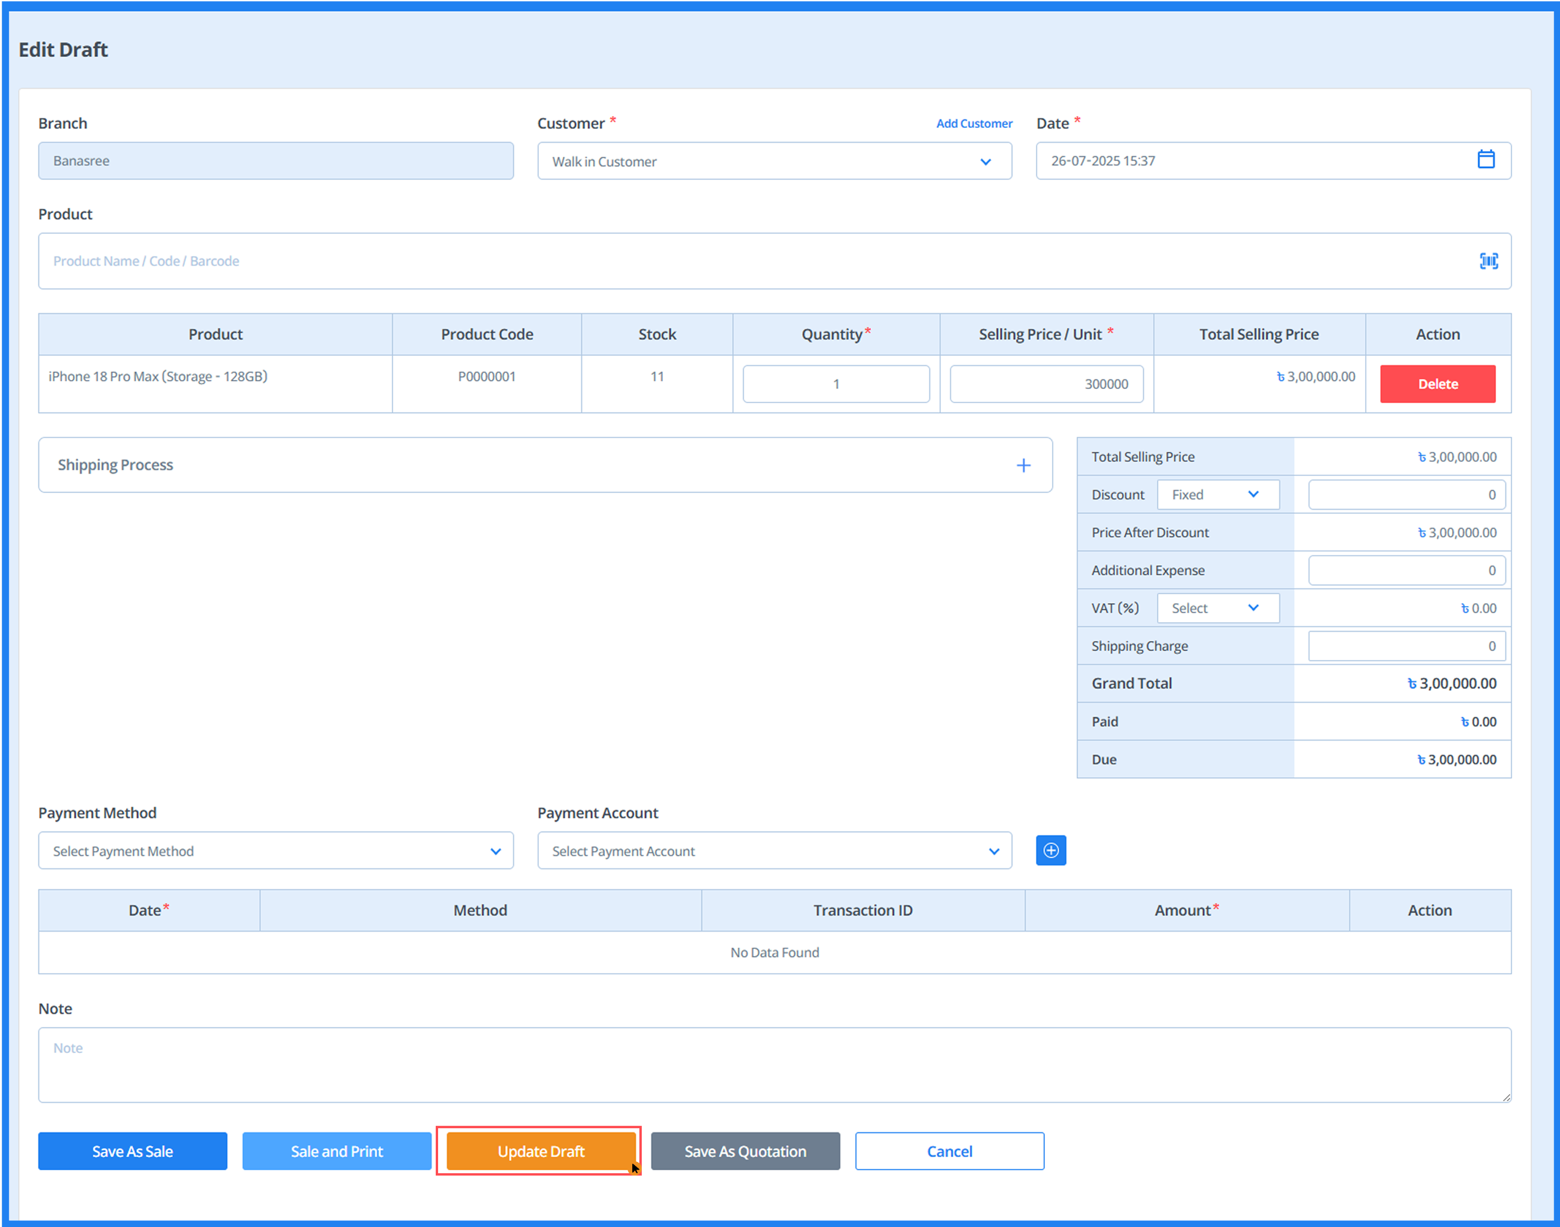Viewport: 1560px width, 1227px height.
Task: Open the Customer dropdown
Action: [774, 161]
